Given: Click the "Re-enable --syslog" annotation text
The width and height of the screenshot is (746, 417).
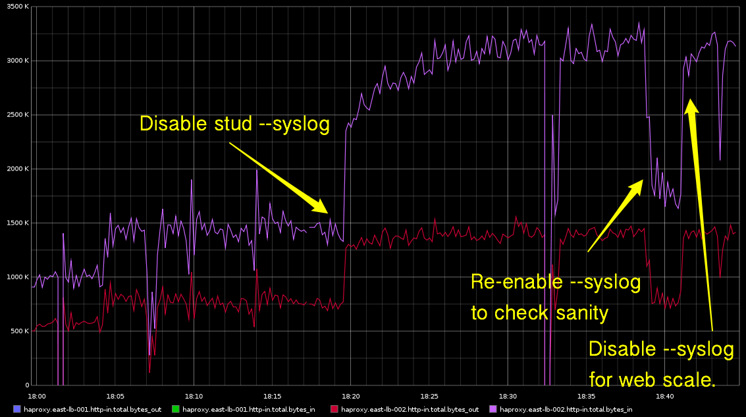Looking at the screenshot, I should pos(555,283).
